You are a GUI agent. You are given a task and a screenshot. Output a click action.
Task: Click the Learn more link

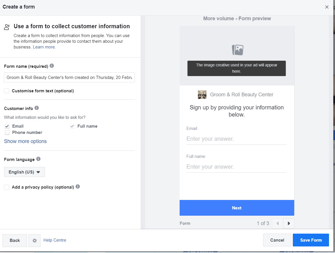44,47
